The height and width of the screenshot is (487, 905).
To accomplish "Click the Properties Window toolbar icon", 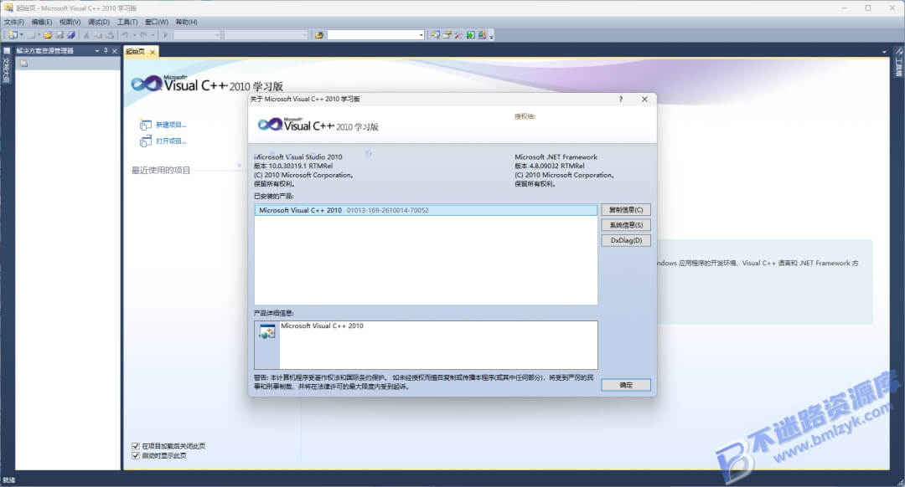I will click(447, 35).
